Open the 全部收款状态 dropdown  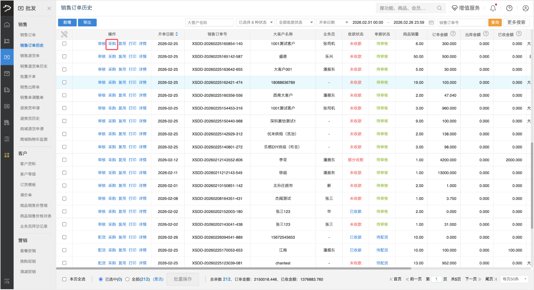point(295,22)
